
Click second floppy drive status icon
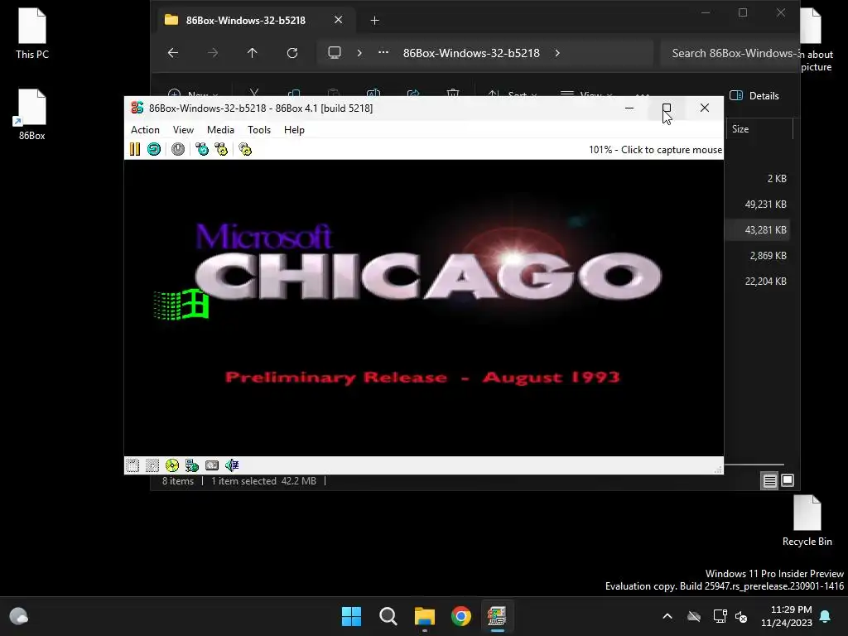pos(152,465)
